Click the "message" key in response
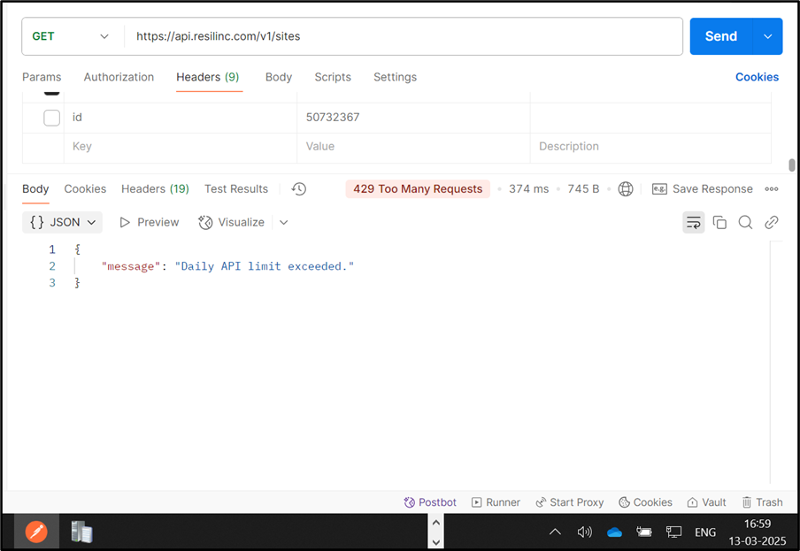800x551 pixels. [x=131, y=266]
